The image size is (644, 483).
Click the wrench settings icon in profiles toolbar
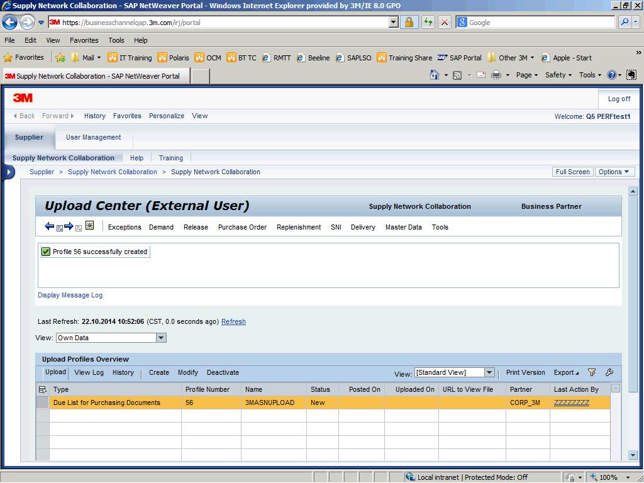click(x=609, y=372)
